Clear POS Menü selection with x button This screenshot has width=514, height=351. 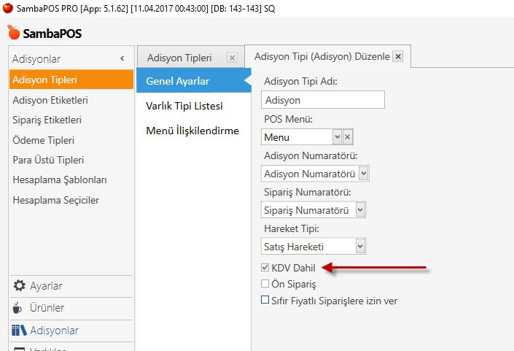coord(348,136)
